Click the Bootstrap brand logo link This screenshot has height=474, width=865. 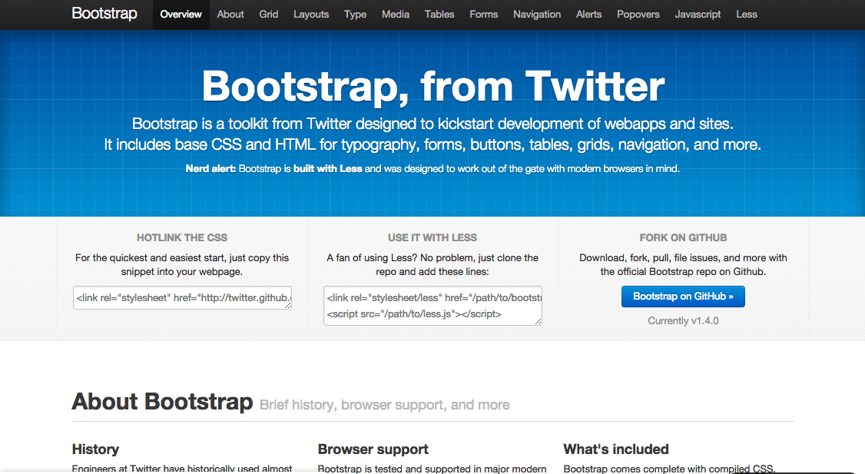[x=104, y=14]
